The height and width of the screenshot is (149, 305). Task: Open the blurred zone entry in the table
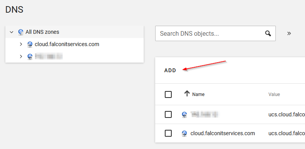[205, 114]
